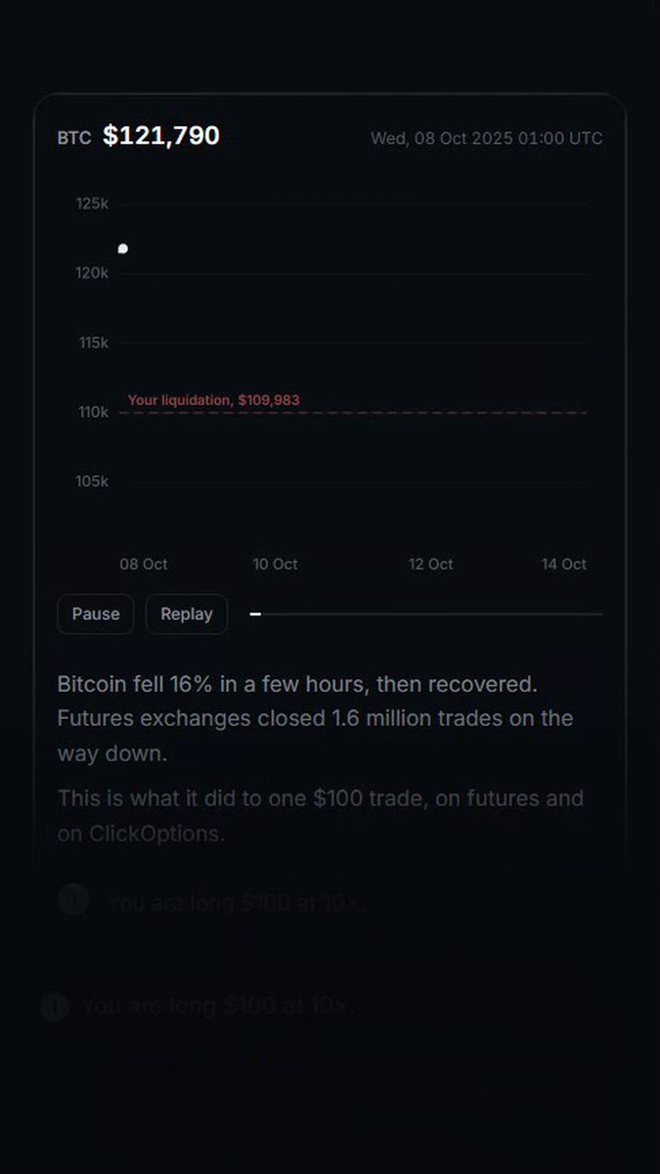Click the 'Bitcoin fell 16%' paragraph
This screenshot has width=660, height=1174.
coord(315,718)
